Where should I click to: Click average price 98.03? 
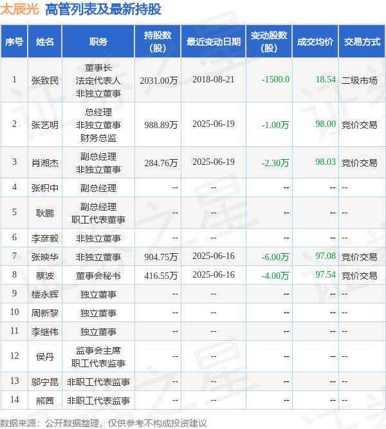click(326, 162)
